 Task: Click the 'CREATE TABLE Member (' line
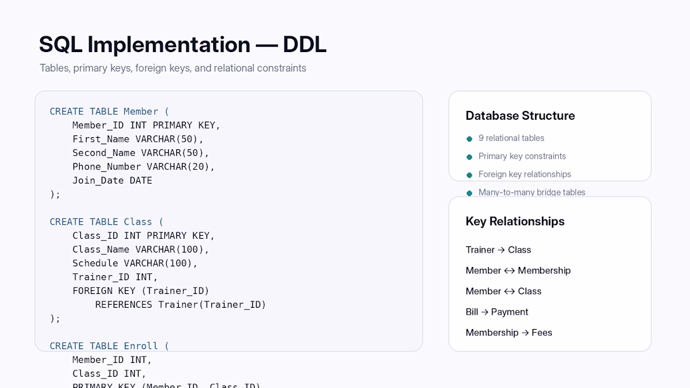coord(109,112)
